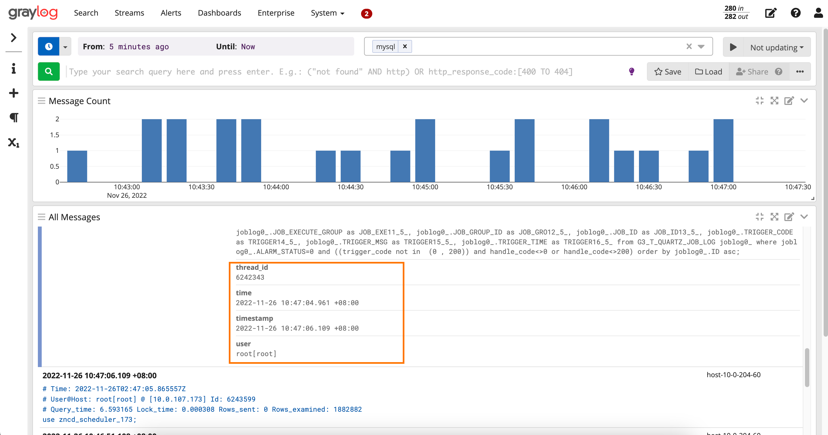The image size is (828, 435).
Task: Edit the All Messages widget
Action: [789, 217]
